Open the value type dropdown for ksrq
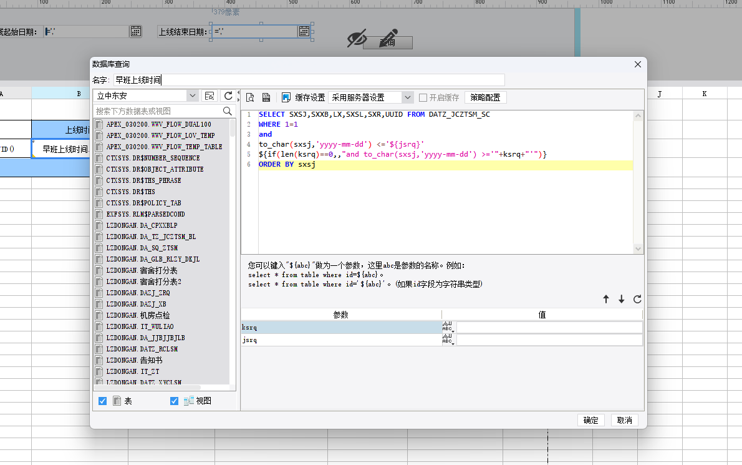Screen dimensions: 742x465 (448, 327)
